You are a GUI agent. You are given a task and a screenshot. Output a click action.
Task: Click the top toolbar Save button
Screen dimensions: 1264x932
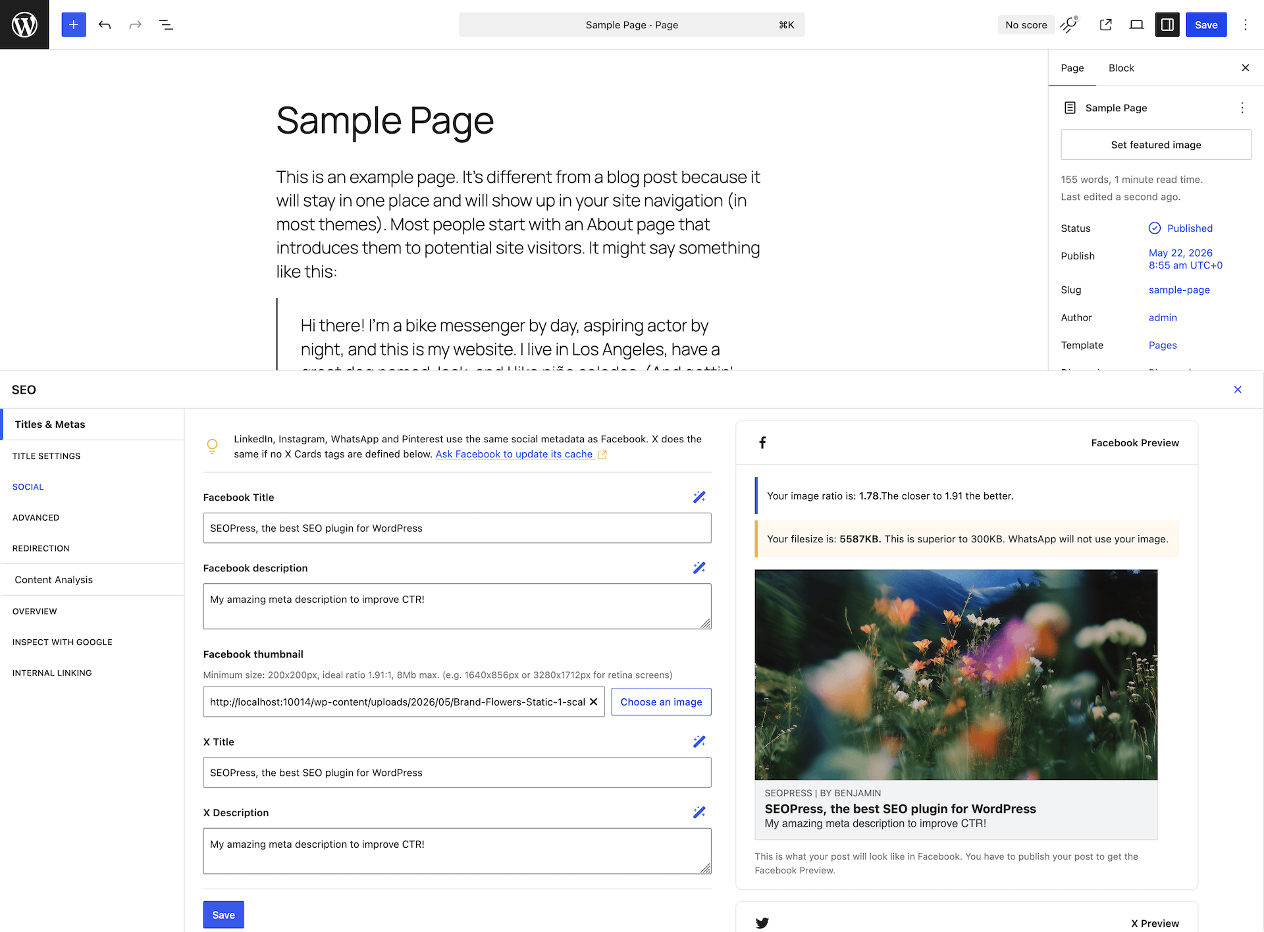point(1206,24)
